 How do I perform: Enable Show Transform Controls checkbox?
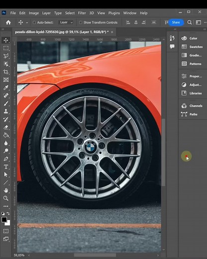pos(81,22)
